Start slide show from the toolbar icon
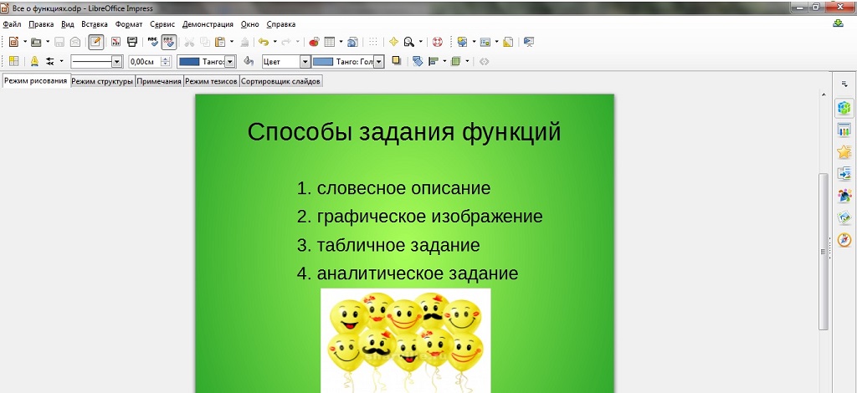This screenshot has height=393, width=857. [528, 42]
